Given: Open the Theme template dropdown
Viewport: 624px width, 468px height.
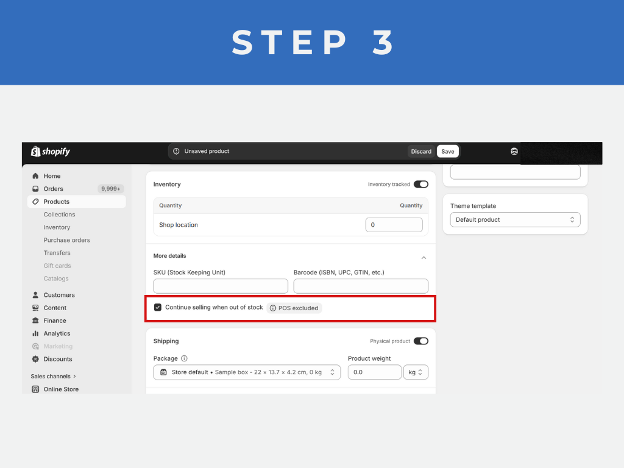Looking at the screenshot, I should tap(515, 219).
